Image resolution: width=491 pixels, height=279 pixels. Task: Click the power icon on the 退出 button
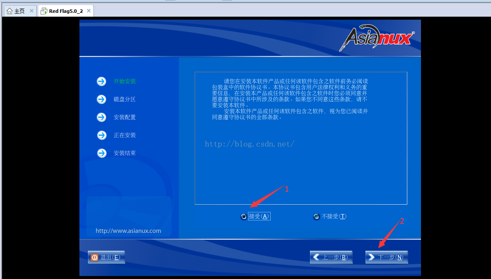click(94, 257)
